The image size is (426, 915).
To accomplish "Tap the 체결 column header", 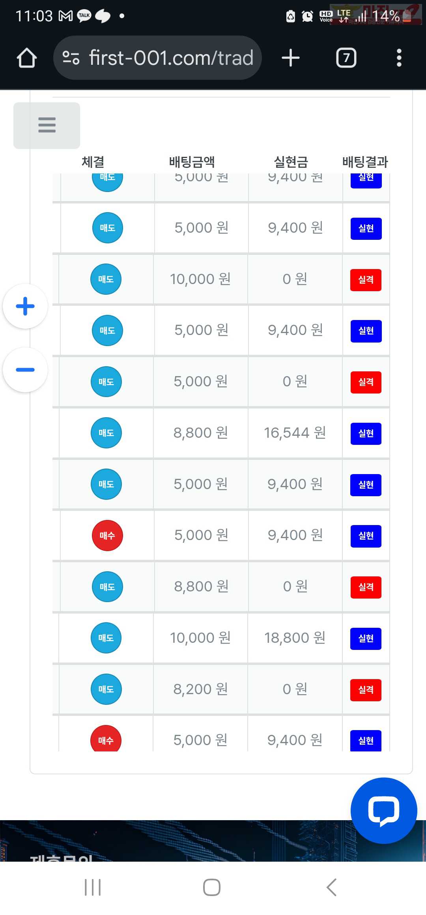I will coord(93,162).
